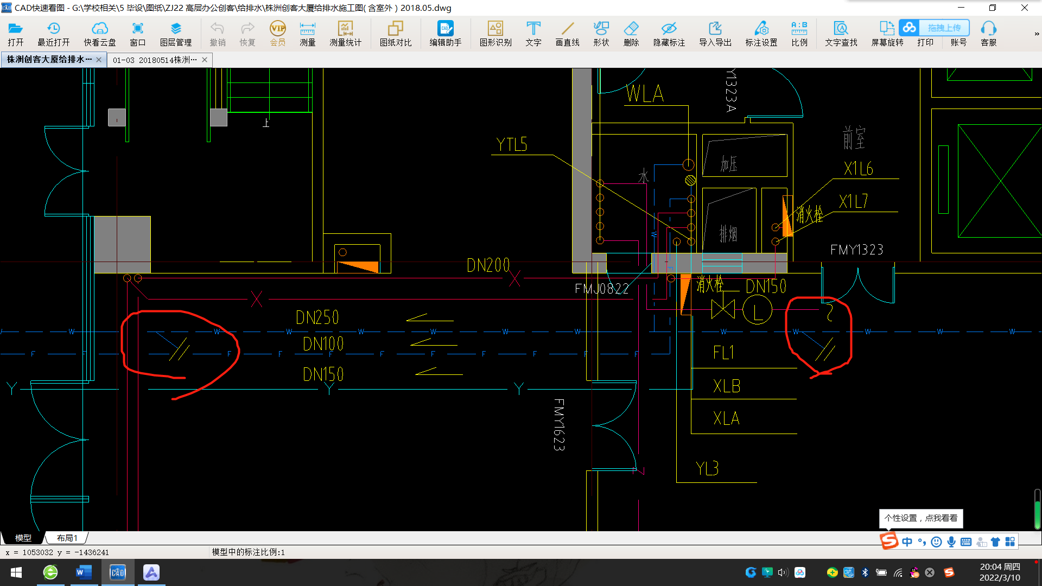The width and height of the screenshot is (1042, 586).
Task: Select the 模型 model tab
Action: 23,538
